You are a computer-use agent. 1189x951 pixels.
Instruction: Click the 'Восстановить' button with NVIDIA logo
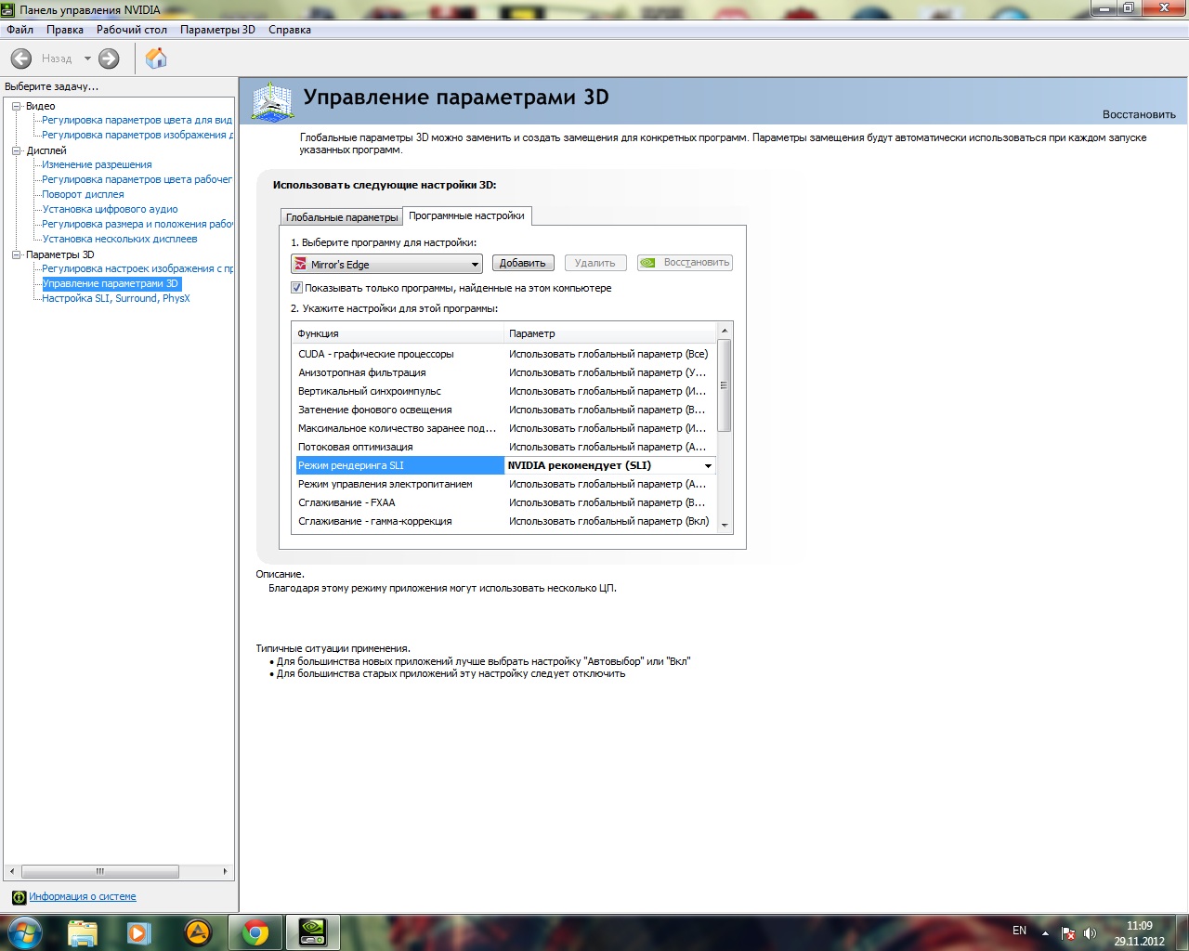pos(685,263)
